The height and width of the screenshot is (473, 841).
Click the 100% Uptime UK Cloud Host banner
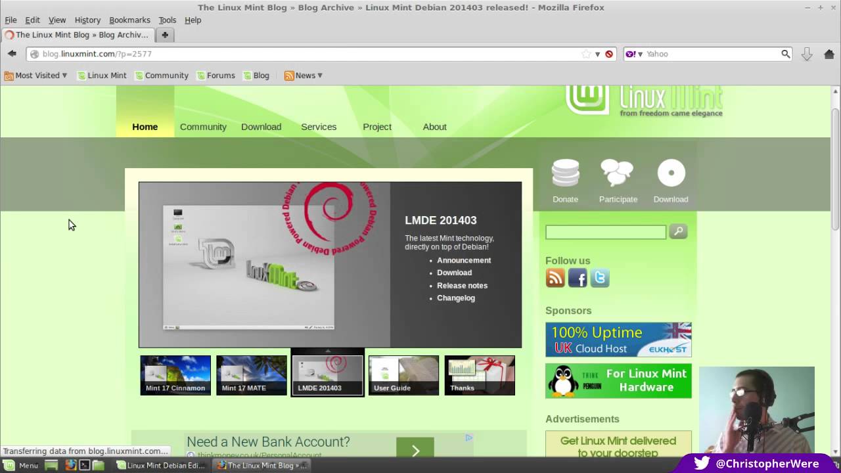click(618, 340)
